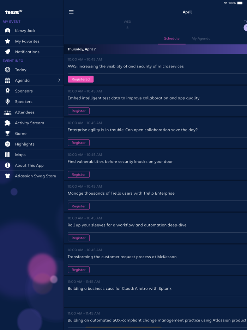The image size is (247, 330).
Task: Open the Game menu label
Action: [x=21, y=134]
